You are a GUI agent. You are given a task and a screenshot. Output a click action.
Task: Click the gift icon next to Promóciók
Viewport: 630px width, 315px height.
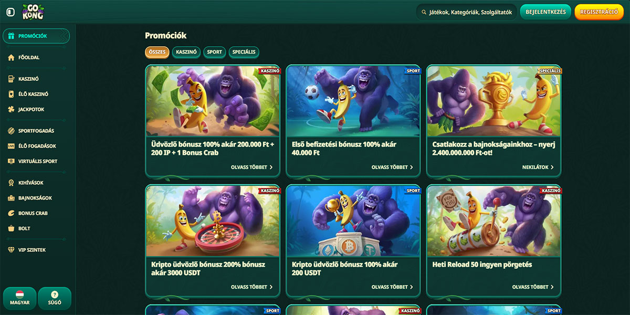11,36
